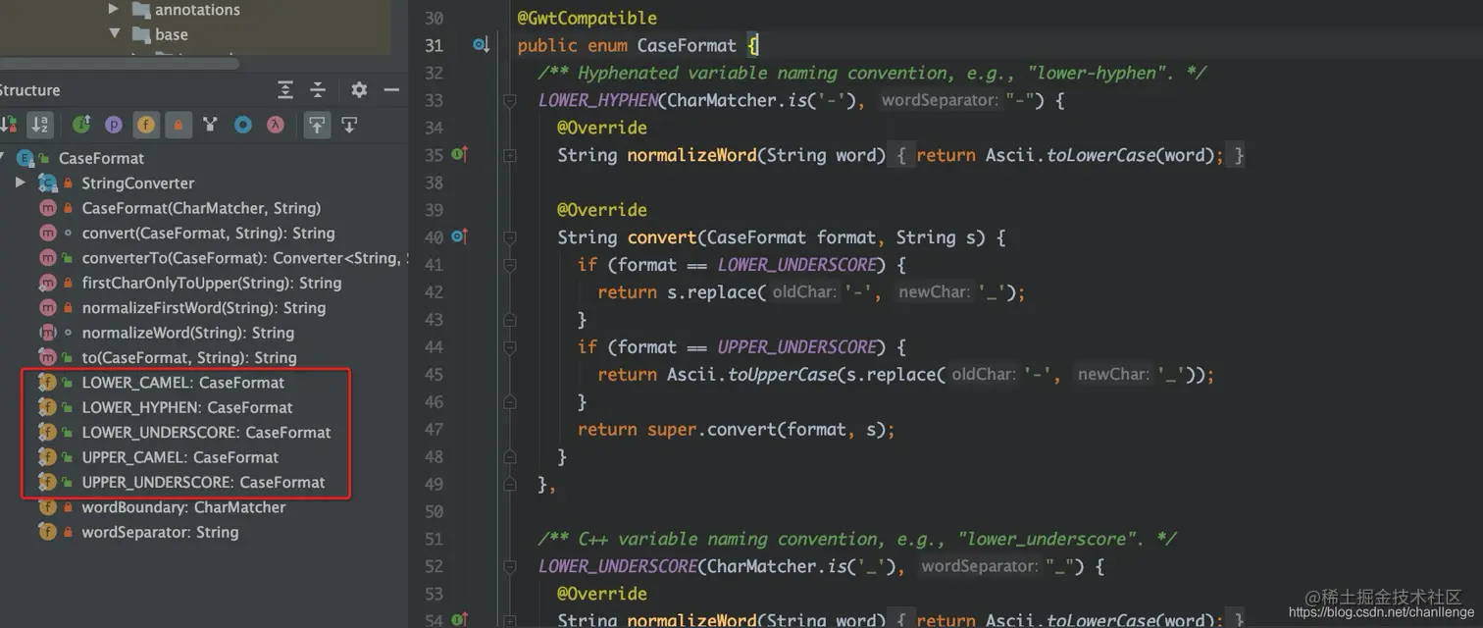Viewport: 1483px width, 628px height.
Task: Toggle Sort by Visibility in Structure
Action: pos(9,125)
